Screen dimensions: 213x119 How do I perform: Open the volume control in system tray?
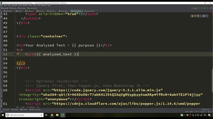point(198,115)
